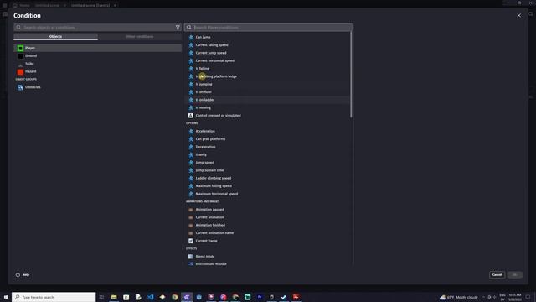Close the Condition dialog with X
The image size is (536, 302).
point(519,16)
